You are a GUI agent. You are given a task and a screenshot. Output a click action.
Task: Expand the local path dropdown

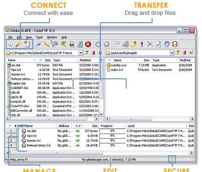coord(81,53)
